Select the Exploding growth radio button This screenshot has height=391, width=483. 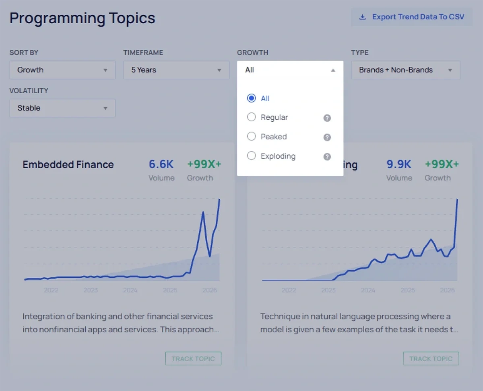[251, 156]
